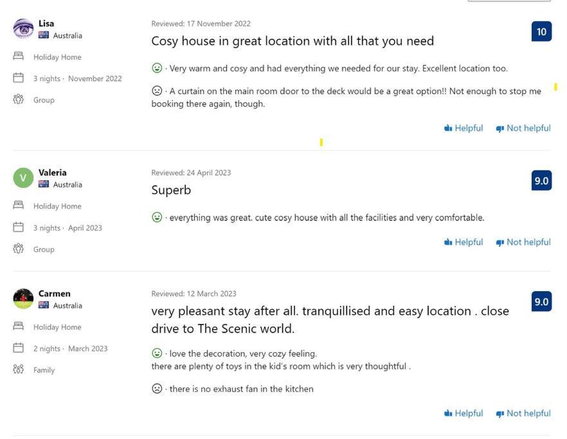This screenshot has width=567, height=439.
Task: Click 'Reviewed: 24 April 2023' text
Action: (191, 173)
